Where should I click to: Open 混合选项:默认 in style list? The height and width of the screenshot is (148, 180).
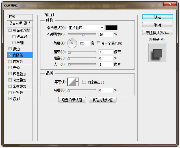[20, 23]
